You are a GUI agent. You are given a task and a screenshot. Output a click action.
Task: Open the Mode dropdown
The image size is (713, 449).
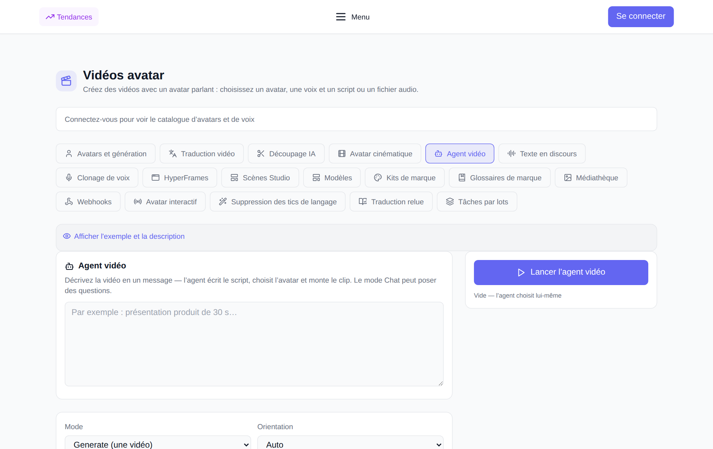tap(158, 443)
